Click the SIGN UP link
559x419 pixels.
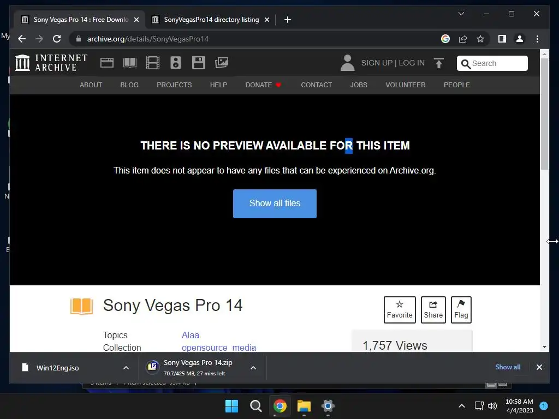pos(377,63)
